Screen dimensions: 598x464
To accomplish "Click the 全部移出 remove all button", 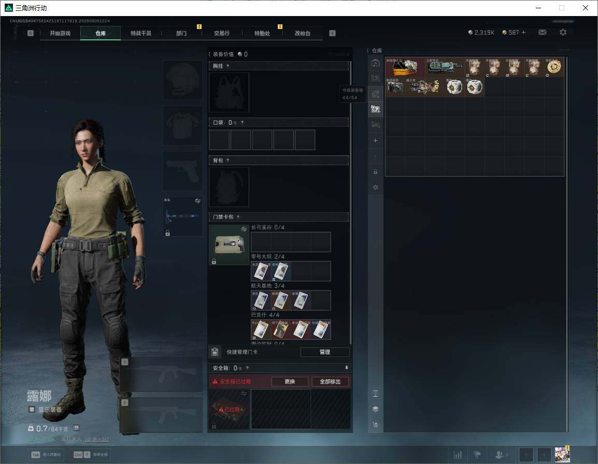I will tap(330, 382).
